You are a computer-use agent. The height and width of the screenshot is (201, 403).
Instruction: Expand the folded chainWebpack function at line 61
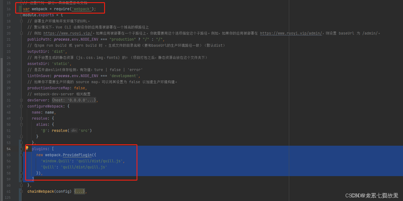pos(21,191)
